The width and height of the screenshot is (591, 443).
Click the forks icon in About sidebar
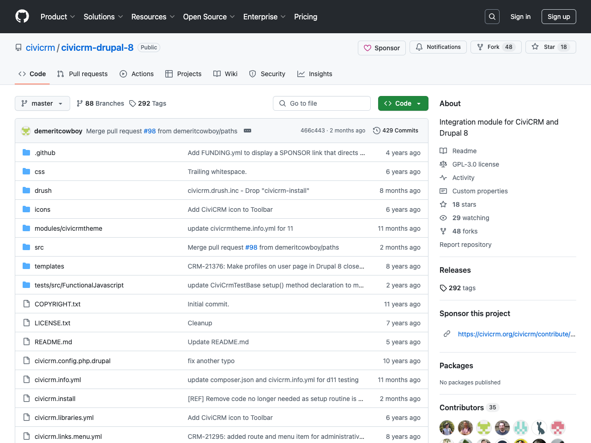tap(443, 231)
